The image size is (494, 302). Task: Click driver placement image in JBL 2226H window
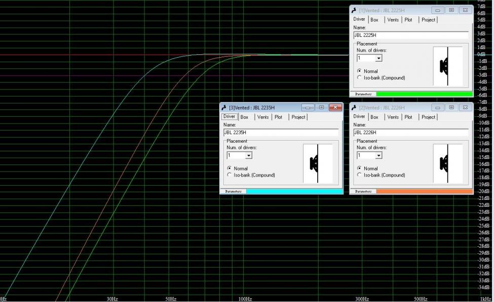tap(448, 163)
